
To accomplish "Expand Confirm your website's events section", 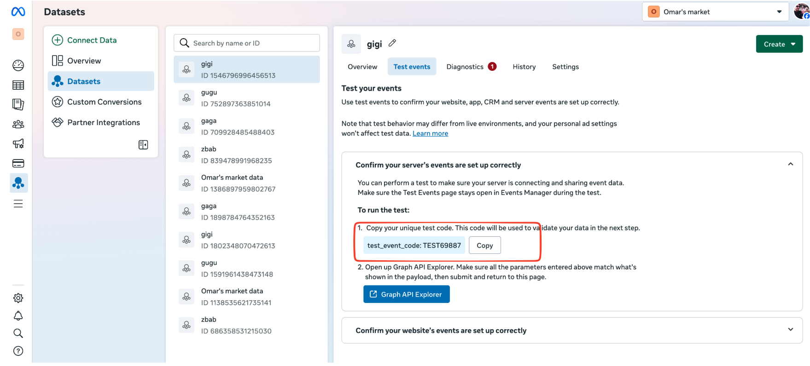I will coord(790,330).
